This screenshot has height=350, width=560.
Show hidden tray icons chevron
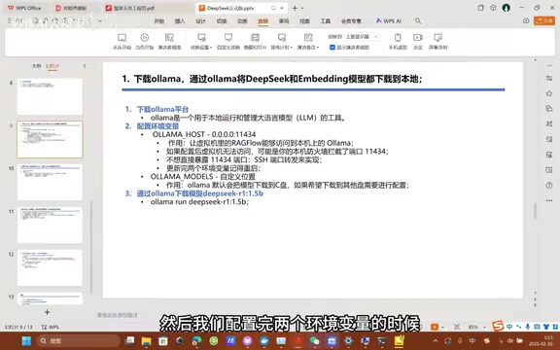pyautogui.click(x=436, y=340)
